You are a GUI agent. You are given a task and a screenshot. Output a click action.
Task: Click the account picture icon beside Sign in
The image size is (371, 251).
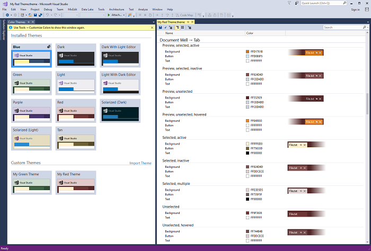367,10
